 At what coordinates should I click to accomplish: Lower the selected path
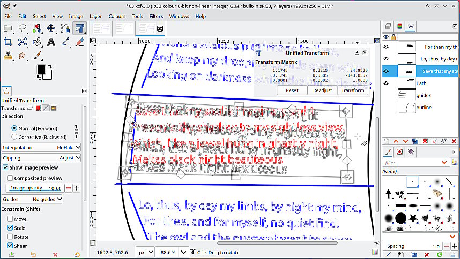pos(405,141)
